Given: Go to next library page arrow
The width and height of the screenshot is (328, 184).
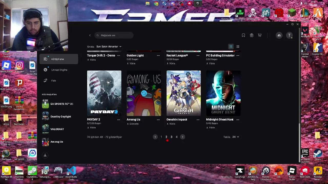Looking at the screenshot, I should (x=182, y=137).
